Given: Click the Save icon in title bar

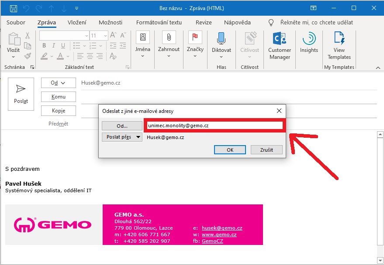Looking at the screenshot, I should pos(14,8).
